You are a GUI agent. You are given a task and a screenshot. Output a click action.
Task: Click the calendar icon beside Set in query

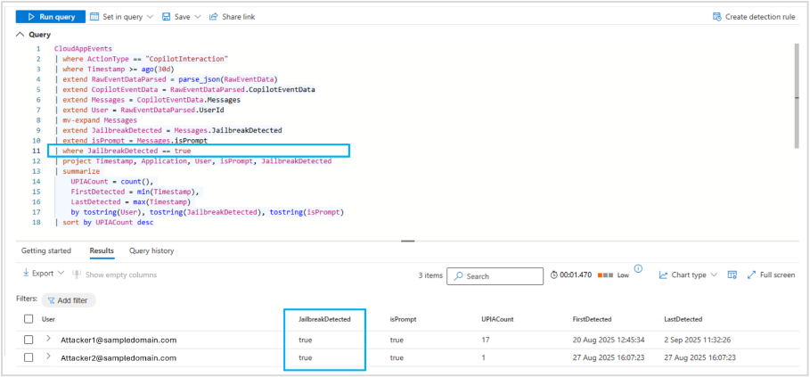pos(94,17)
